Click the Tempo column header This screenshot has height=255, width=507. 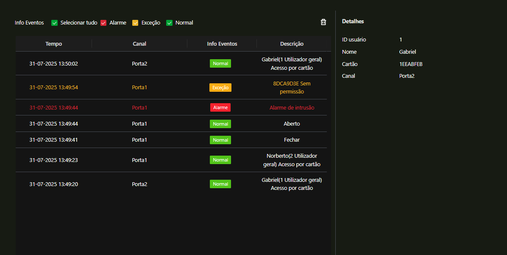pyautogui.click(x=54, y=44)
